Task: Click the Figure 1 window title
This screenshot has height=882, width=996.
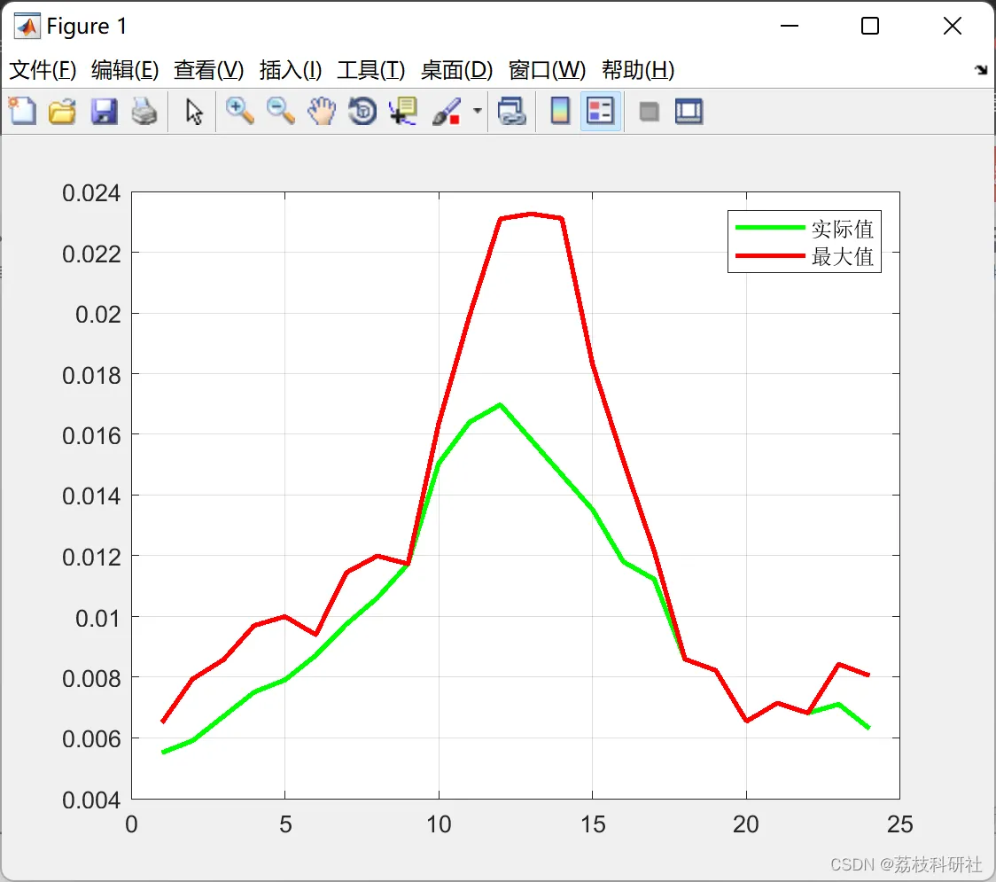Action: tap(87, 26)
